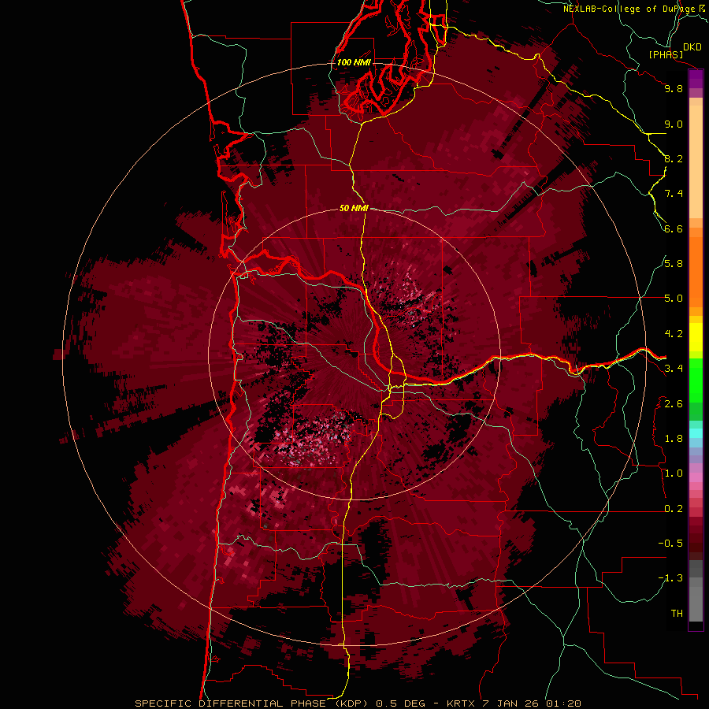Pick the bright green segment of the color bar

point(696,380)
